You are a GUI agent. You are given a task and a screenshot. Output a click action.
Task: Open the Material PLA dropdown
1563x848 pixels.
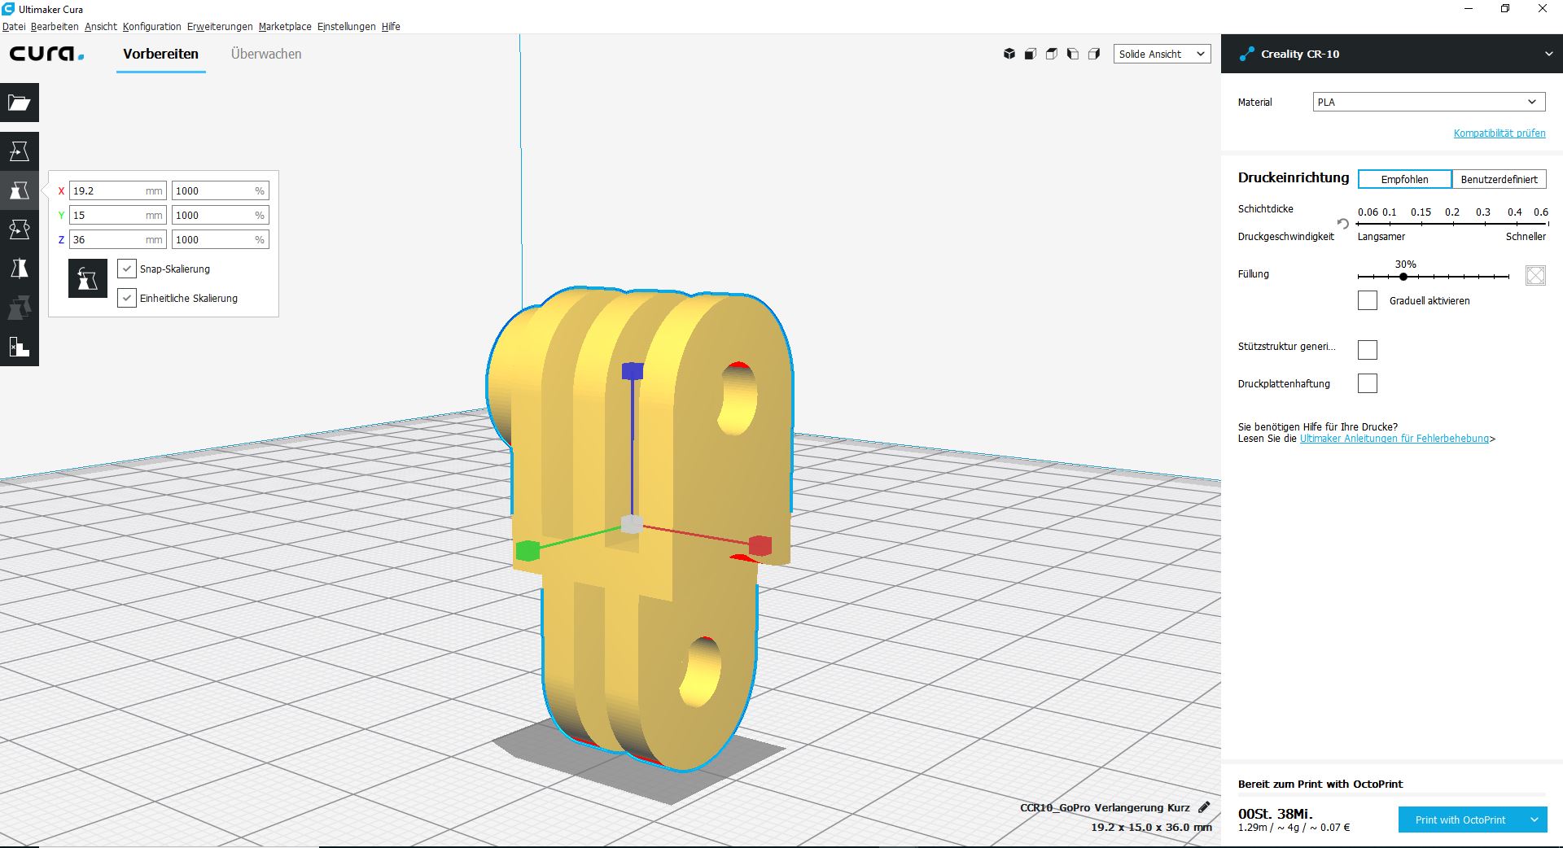coord(1429,102)
